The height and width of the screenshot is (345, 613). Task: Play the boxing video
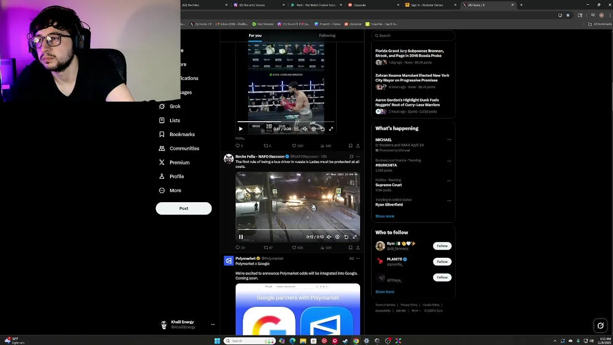click(241, 129)
